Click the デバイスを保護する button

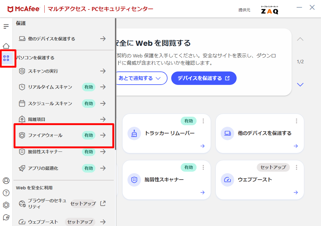(x=204, y=78)
